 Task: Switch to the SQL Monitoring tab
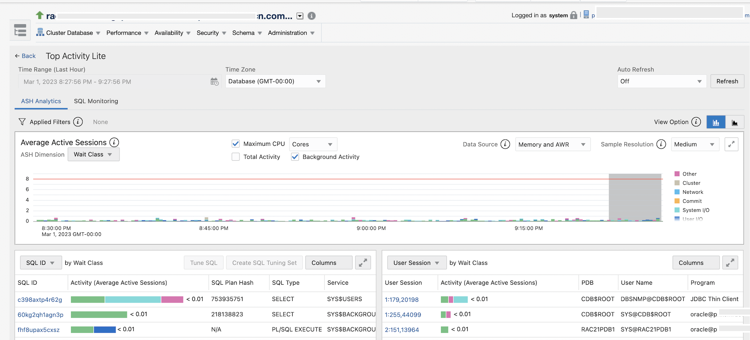tap(96, 101)
